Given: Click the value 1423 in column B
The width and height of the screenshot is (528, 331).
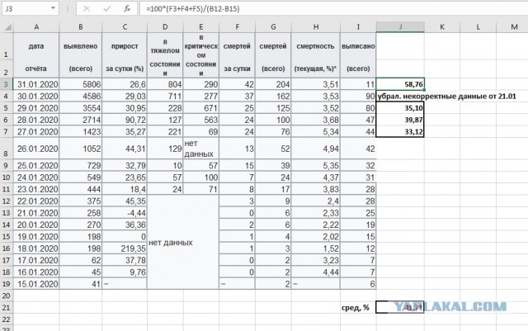Looking at the screenshot, I should pos(81,131).
